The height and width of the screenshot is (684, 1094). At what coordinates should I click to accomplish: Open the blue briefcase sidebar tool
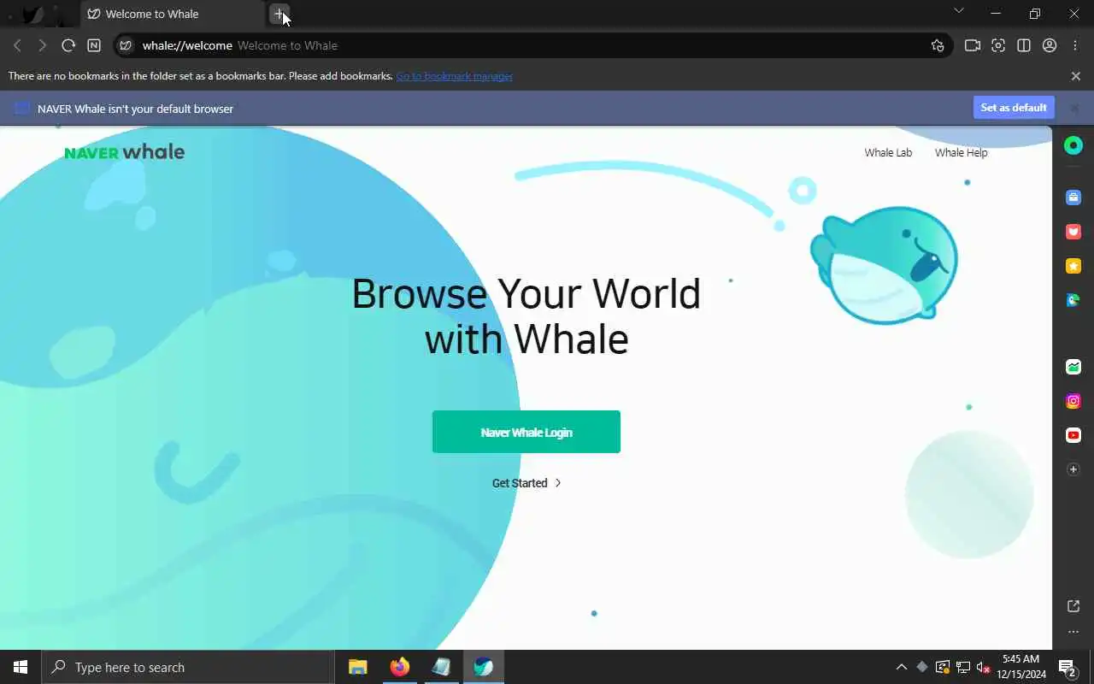(1073, 198)
